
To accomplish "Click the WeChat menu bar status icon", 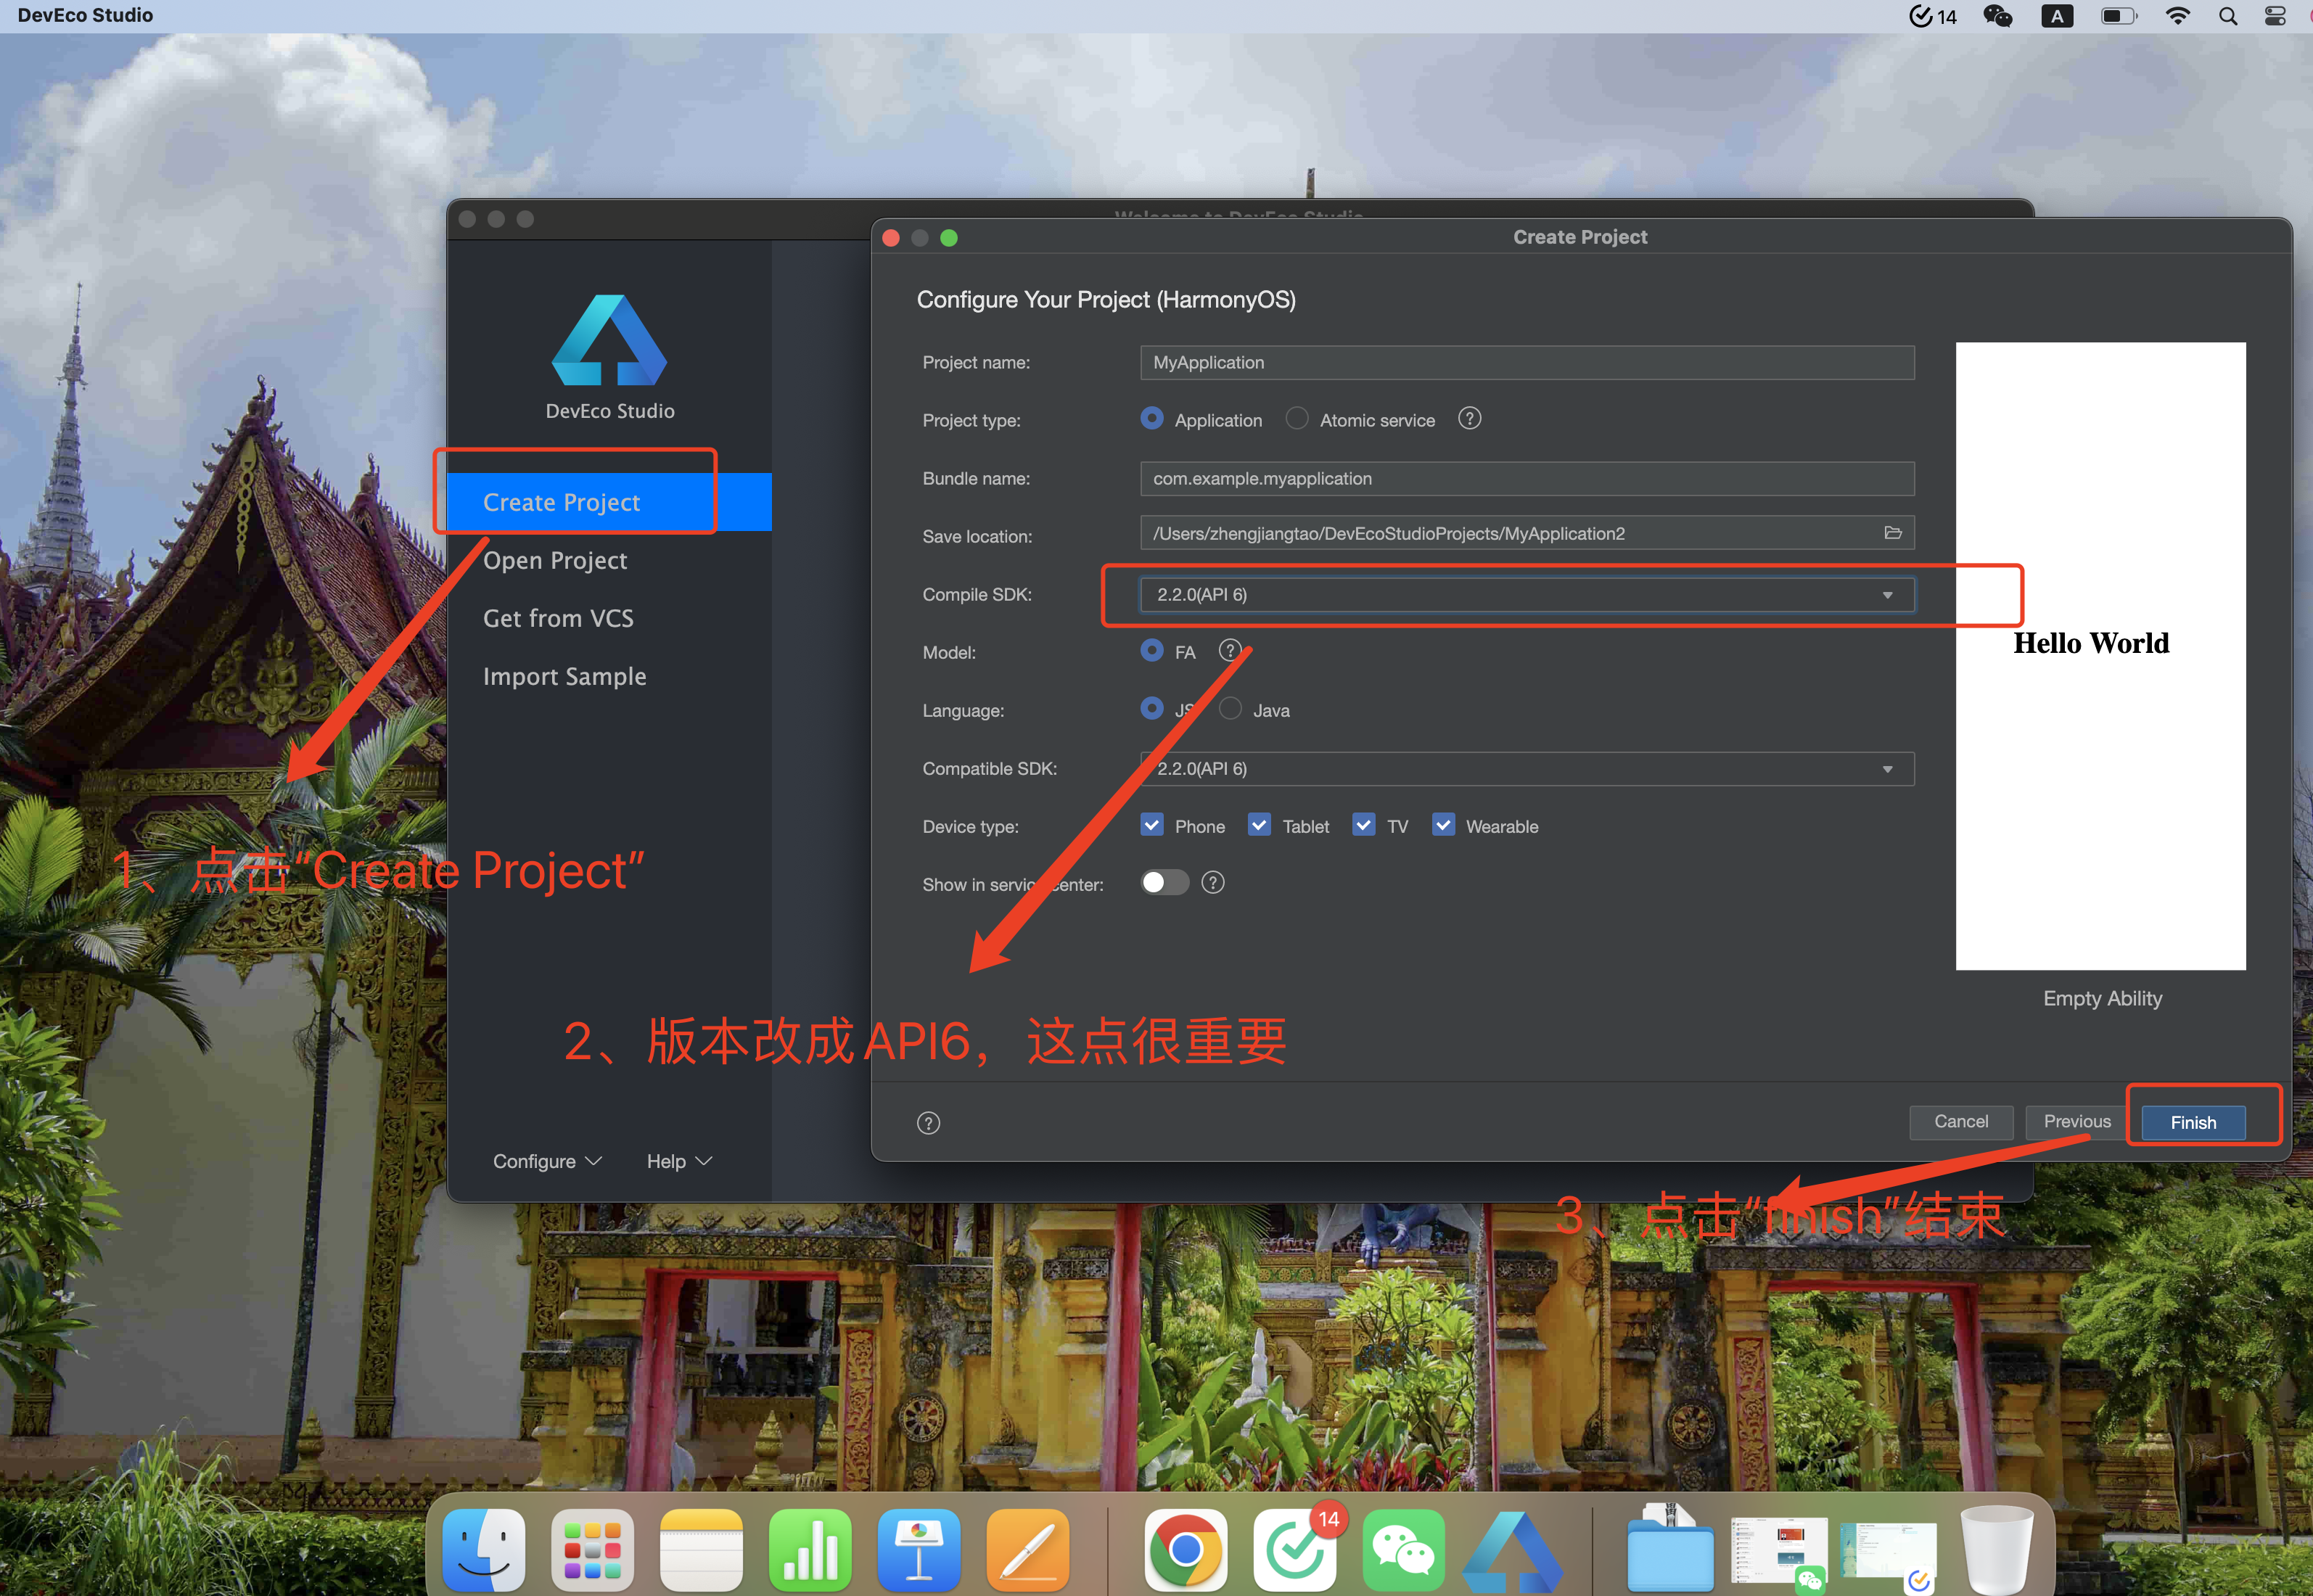I will pyautogui.click(x=1997, y=16).
